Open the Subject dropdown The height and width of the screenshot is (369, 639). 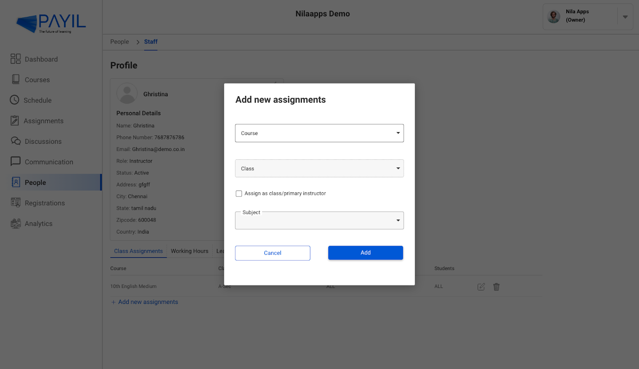[319, 220]
